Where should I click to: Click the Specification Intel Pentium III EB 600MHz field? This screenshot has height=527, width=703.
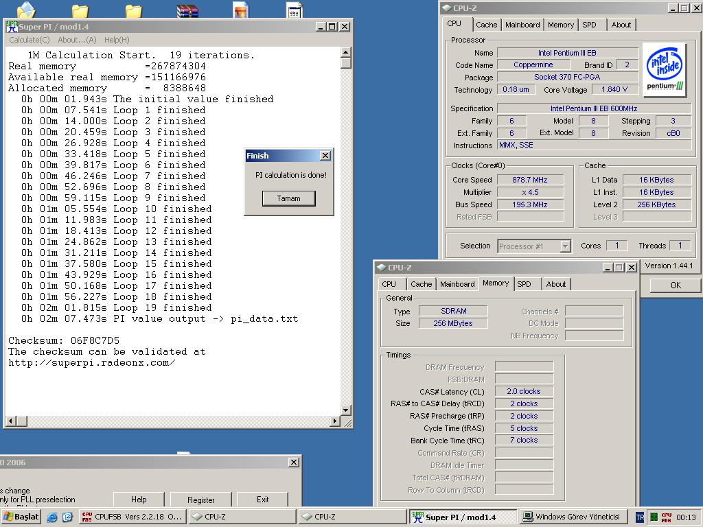(594, 108)
